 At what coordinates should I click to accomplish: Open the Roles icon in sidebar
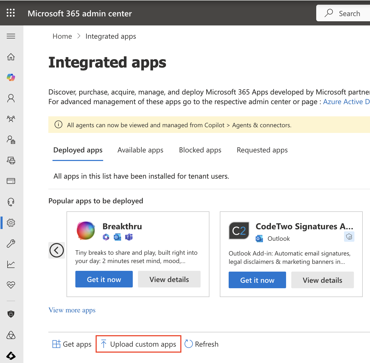click(11, 140)
